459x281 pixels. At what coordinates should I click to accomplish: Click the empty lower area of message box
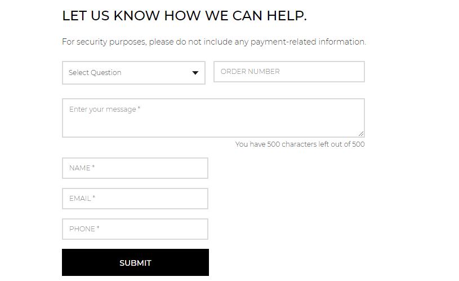(213, 128)
